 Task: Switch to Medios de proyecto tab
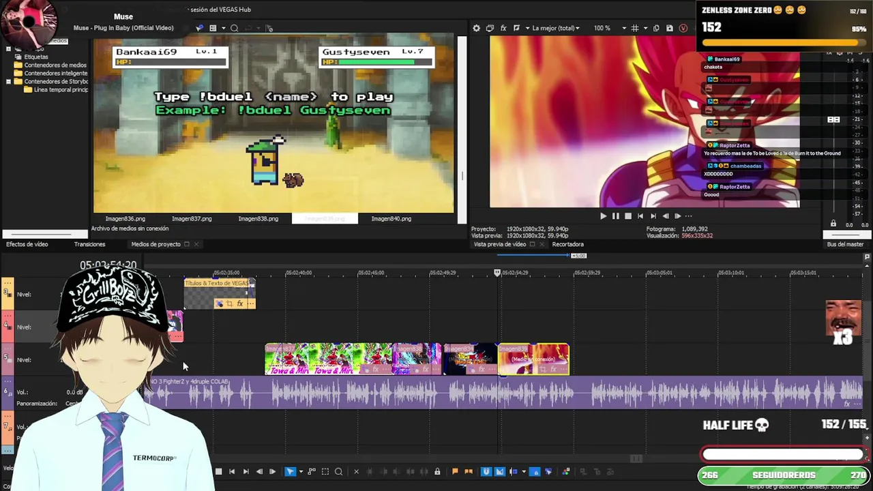click(156, 244)
